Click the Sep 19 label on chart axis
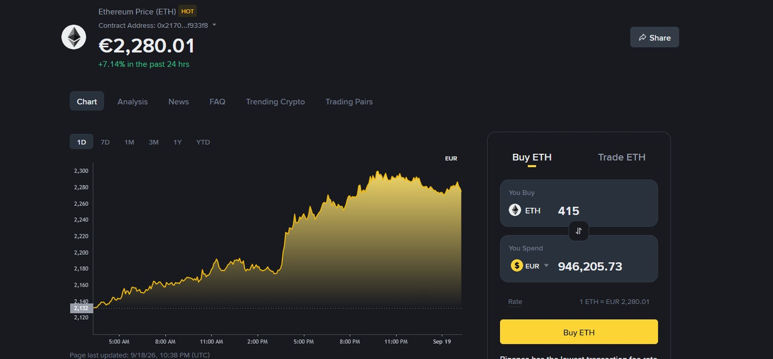773x359 pixels. [442, 342]
